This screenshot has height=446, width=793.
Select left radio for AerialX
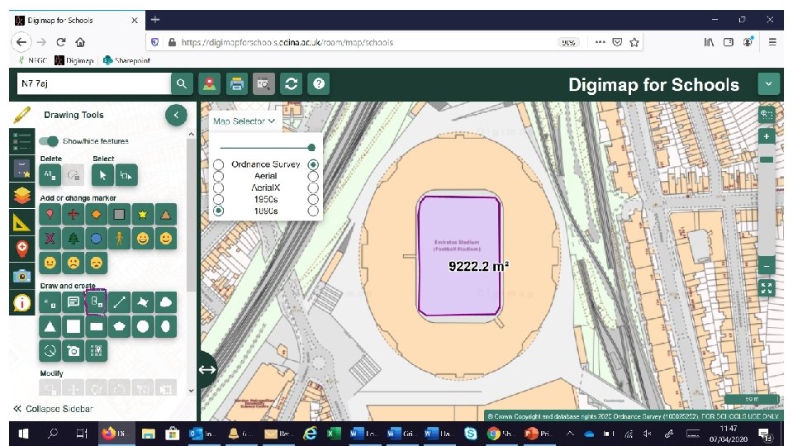(x=218, y=187)
